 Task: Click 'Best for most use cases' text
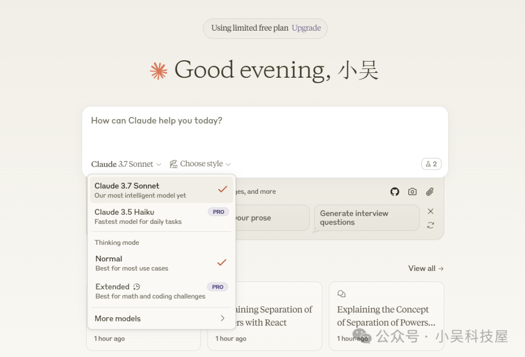[x=132, y=268]
